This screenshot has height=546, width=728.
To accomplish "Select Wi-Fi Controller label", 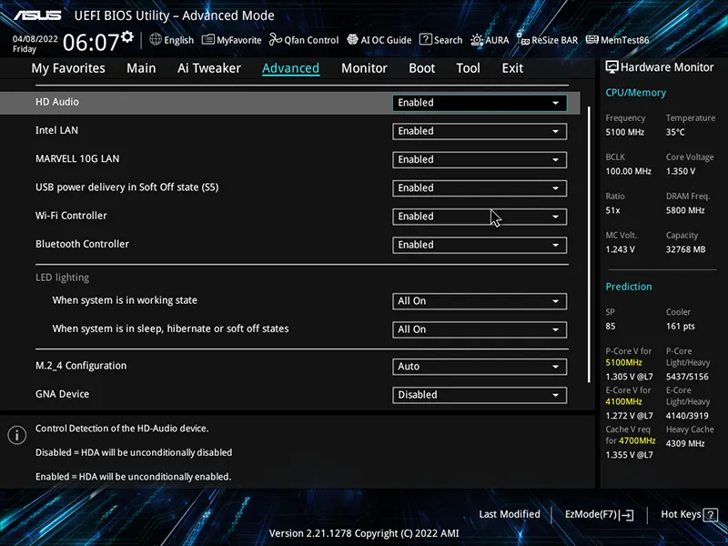I will click(71, 216).
